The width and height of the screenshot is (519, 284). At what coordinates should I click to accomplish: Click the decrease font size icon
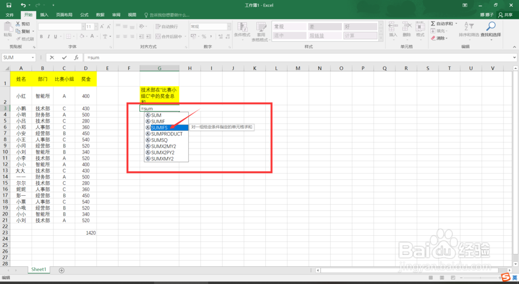[108, 26]
